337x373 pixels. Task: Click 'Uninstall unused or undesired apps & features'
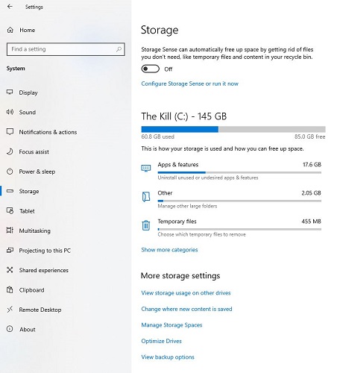click(x=208, y=178)
